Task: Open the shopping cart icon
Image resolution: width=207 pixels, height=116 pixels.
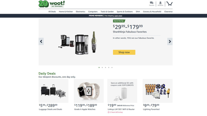Action: tap(169, 4)
